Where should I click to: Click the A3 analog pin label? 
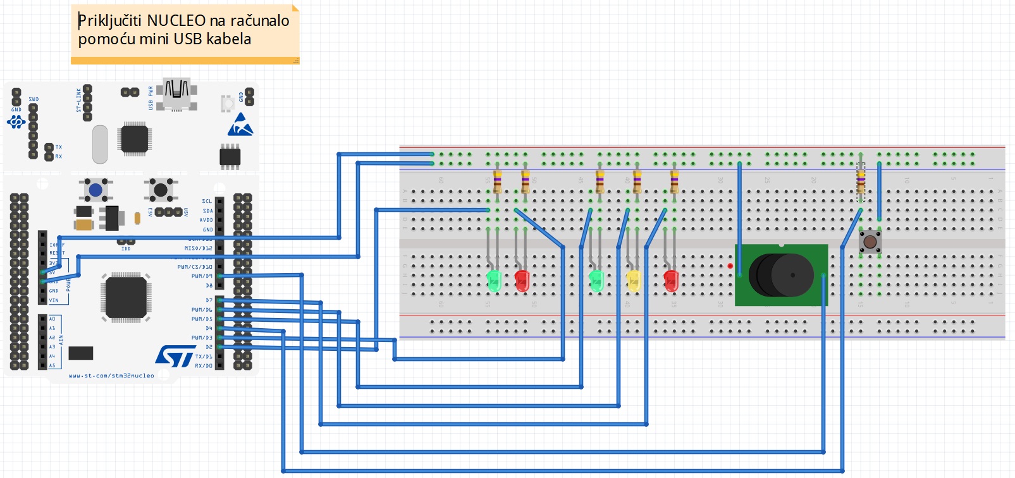[x=52, y=347]
